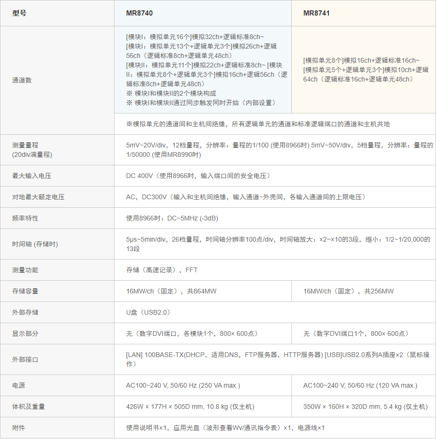Click the power value with 250 VA max.
This screenshot has width=436, height=439.
click(x=183, y=385)
